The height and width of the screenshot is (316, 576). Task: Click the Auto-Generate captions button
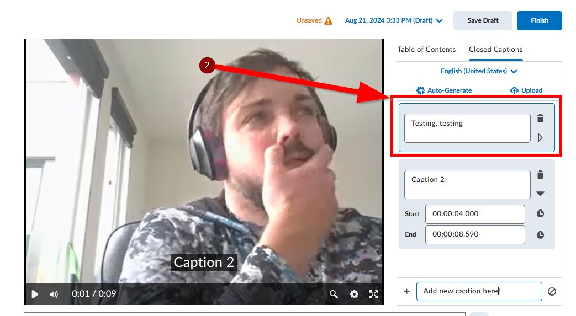coord(444,90)
